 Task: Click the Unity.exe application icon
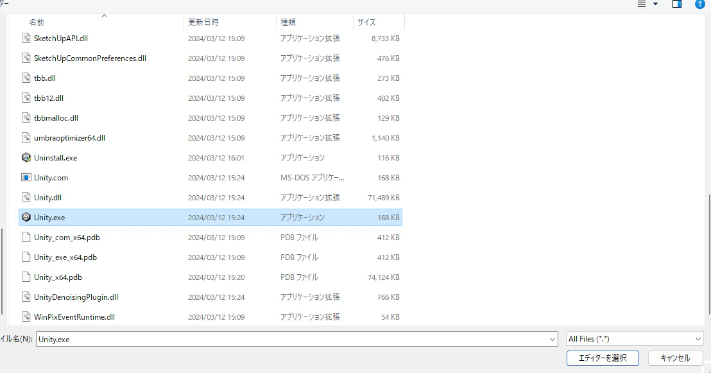pos(26,218)
